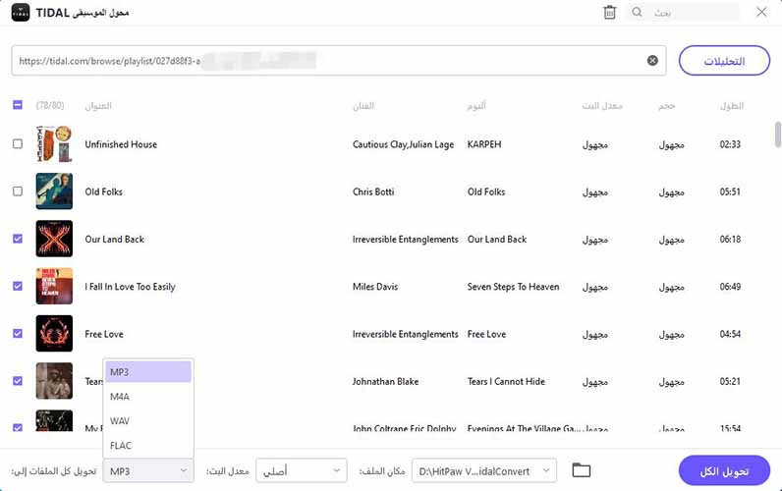
Task: Click the 02:33 duration value
Action: tap(730, 144)
